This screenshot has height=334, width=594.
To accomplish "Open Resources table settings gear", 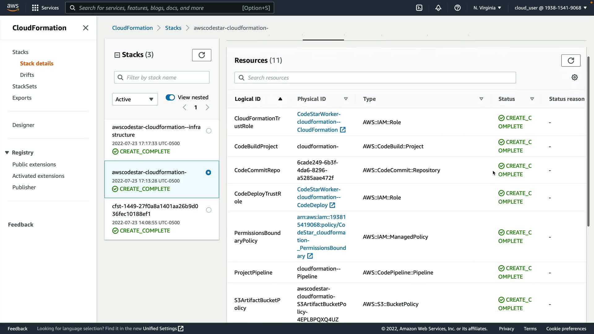I will 575,77.
